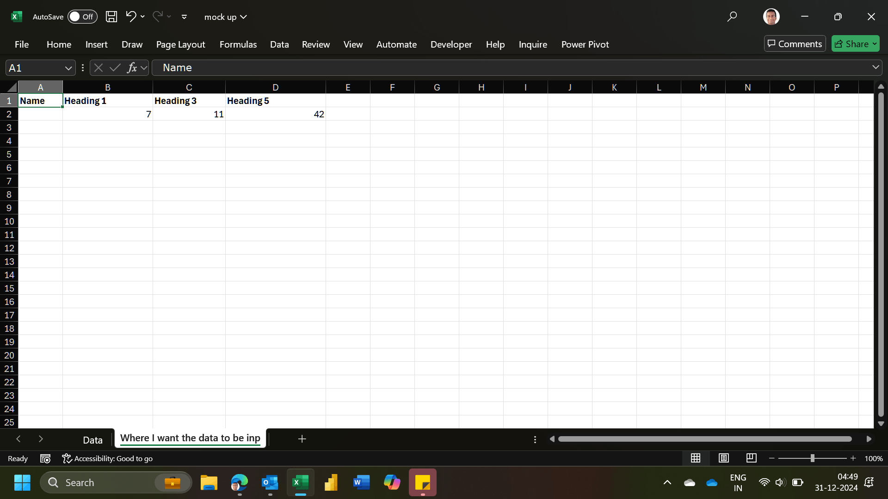Expand the Name Box dropdown arrow
The width and height of the screenshot is (888, 499).
(x=68, y=68)
